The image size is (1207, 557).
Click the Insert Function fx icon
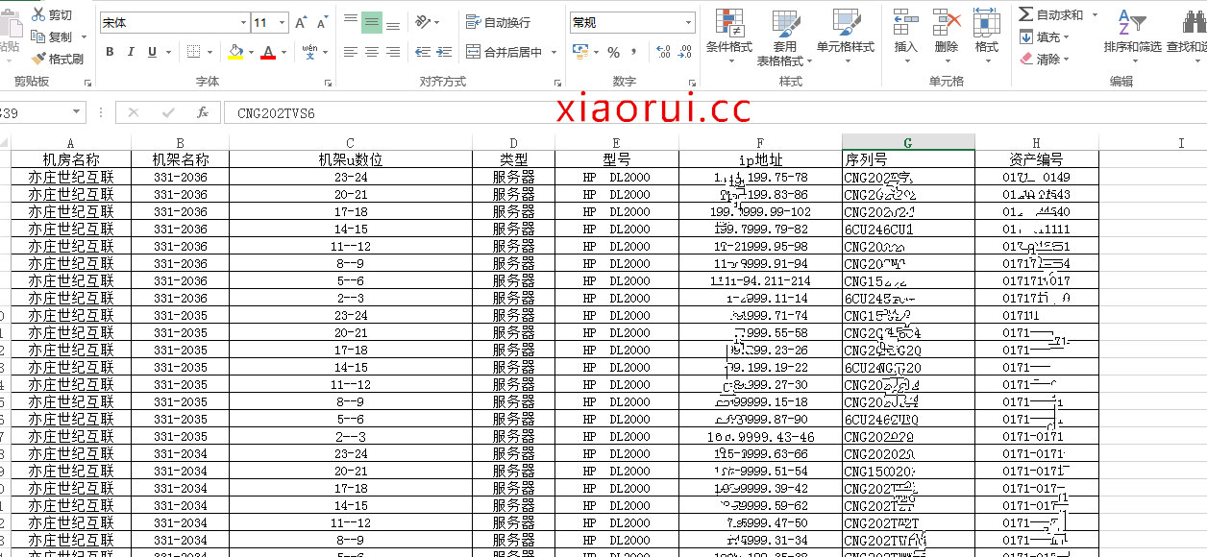202,112
